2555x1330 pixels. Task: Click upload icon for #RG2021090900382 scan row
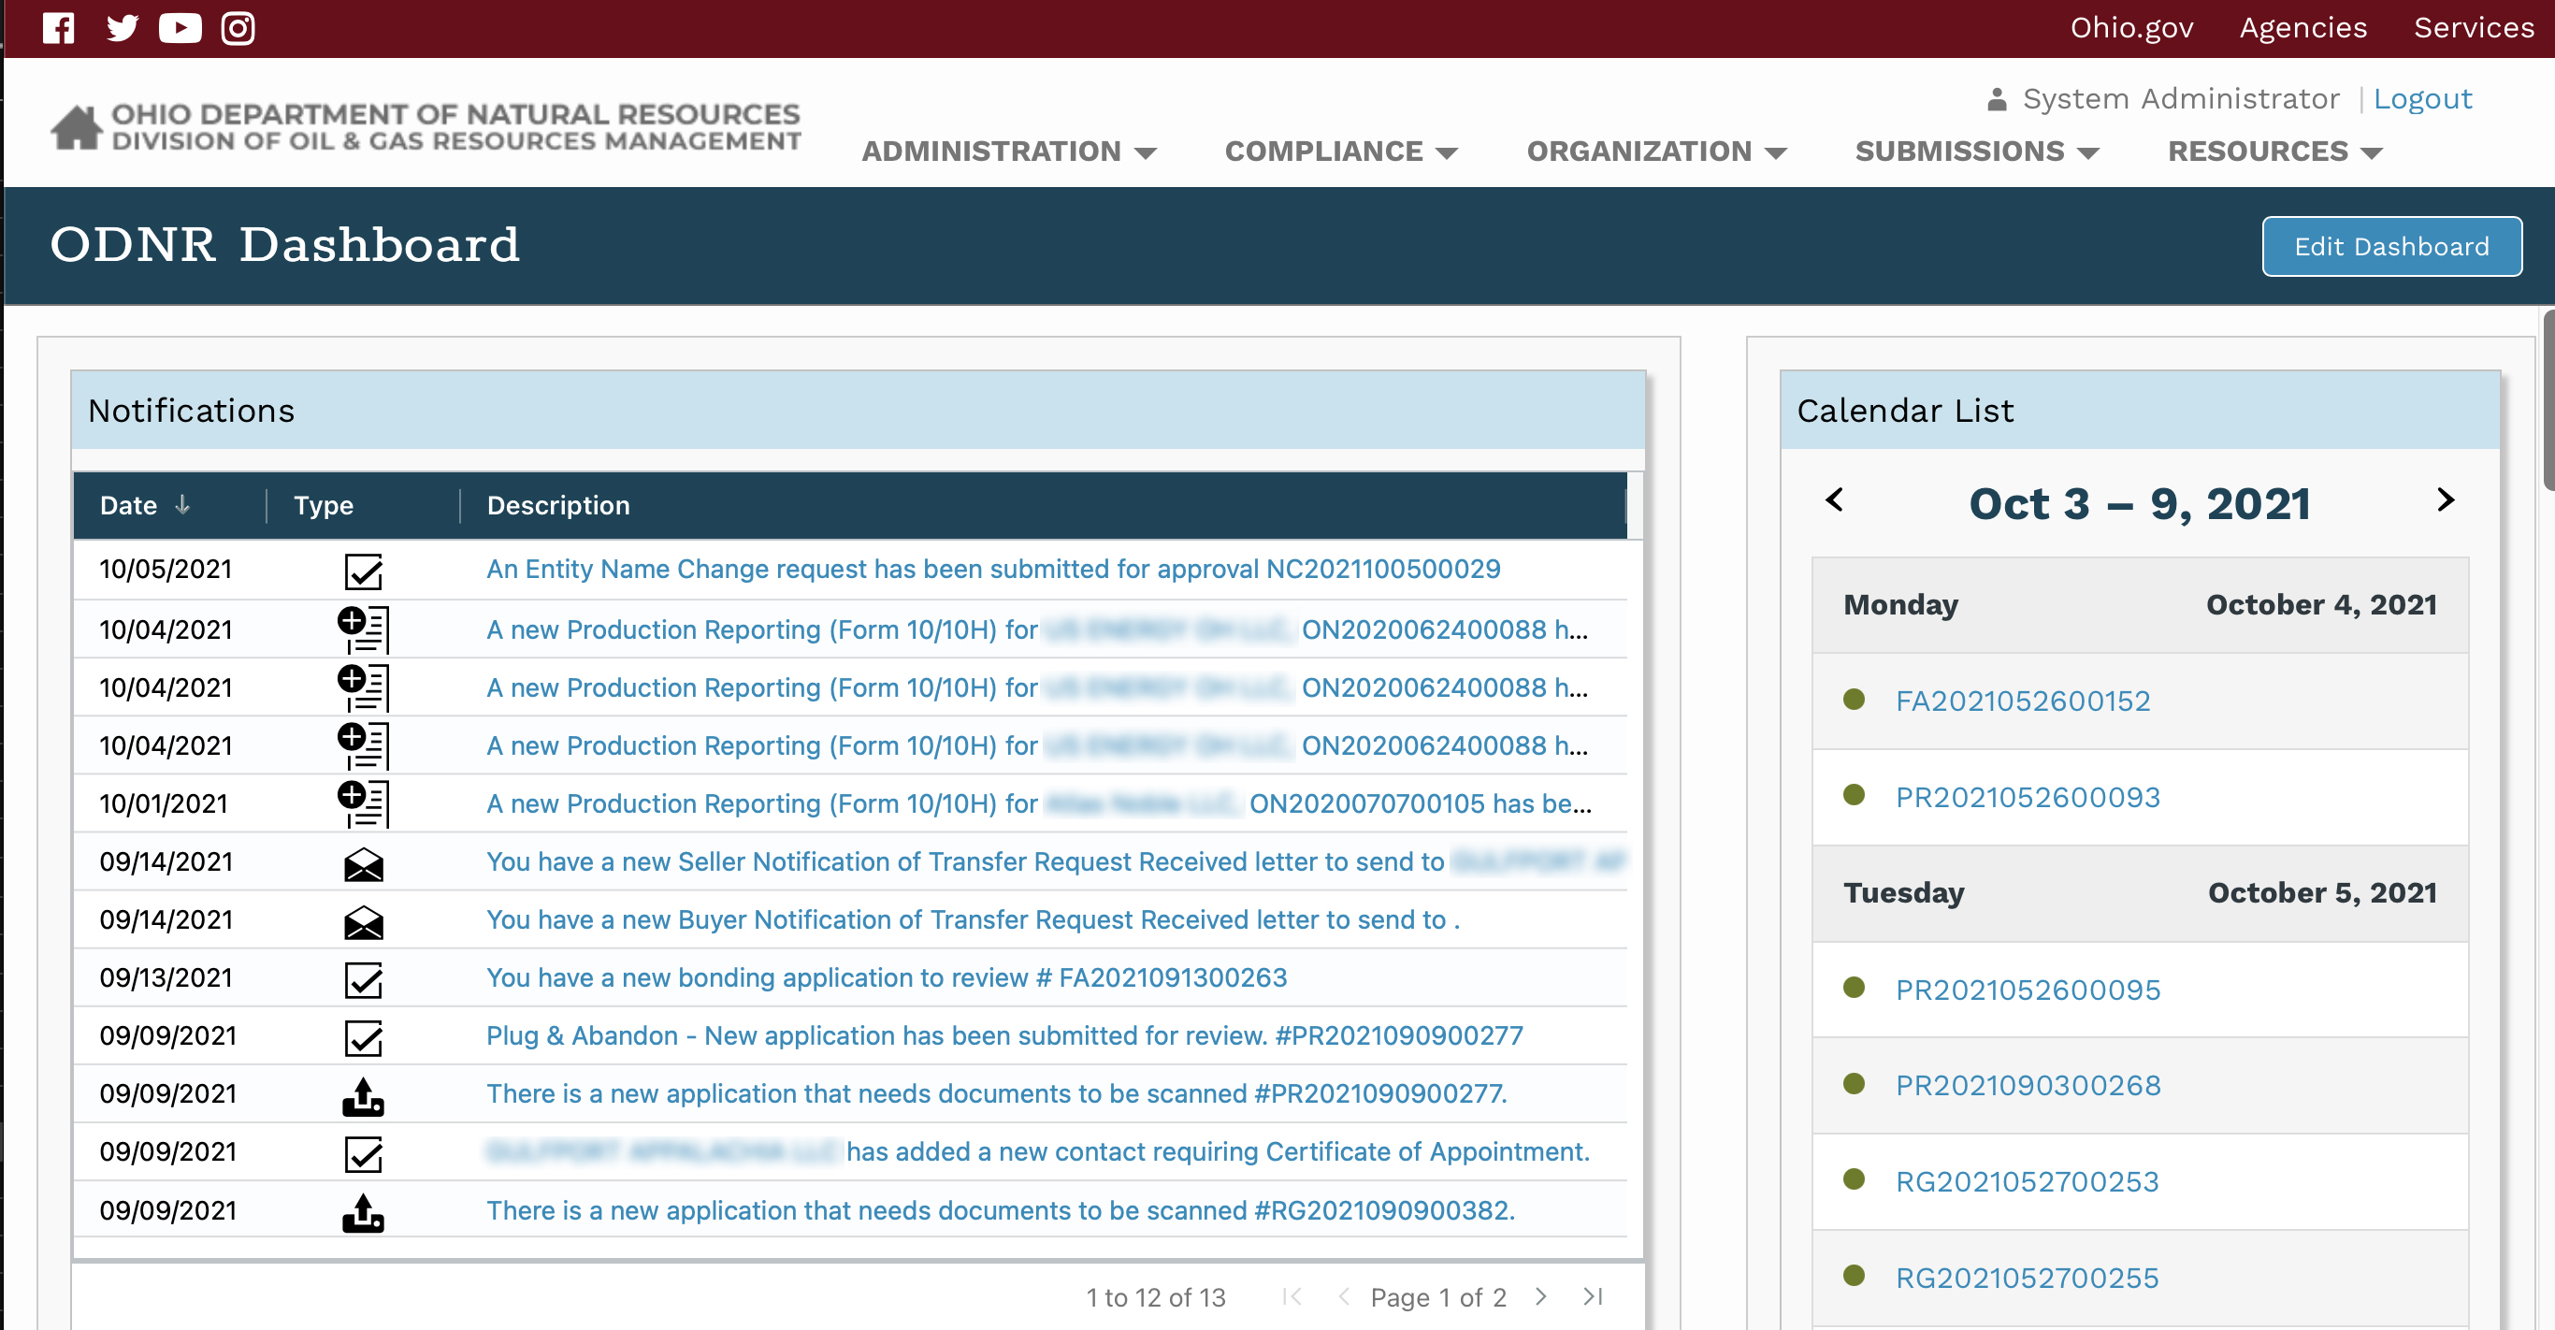[x=364, y=1212]
